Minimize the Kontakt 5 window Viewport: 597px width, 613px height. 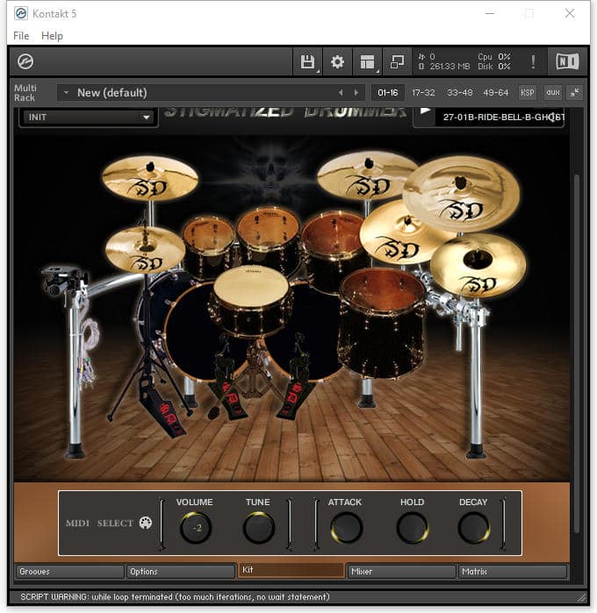(490, 13)
